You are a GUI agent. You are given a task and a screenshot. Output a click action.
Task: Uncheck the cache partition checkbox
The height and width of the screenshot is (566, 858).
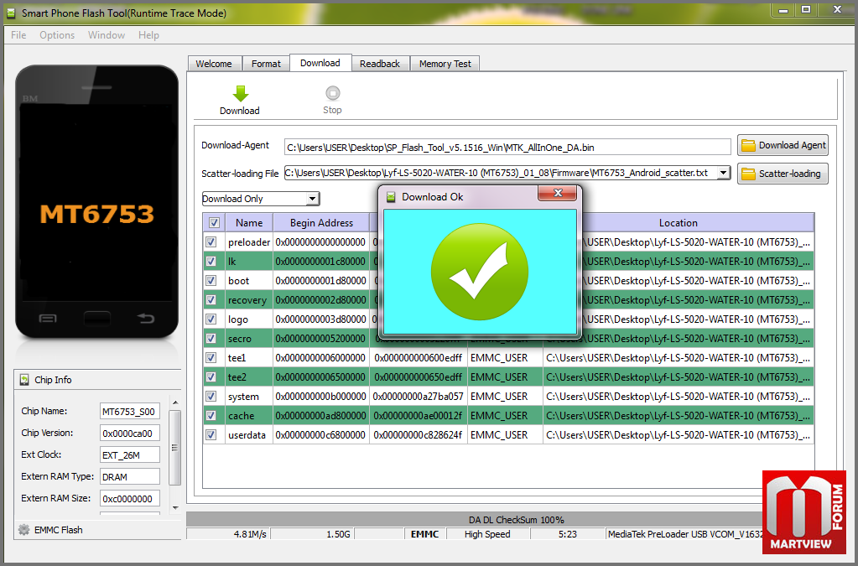coord(211,416)
